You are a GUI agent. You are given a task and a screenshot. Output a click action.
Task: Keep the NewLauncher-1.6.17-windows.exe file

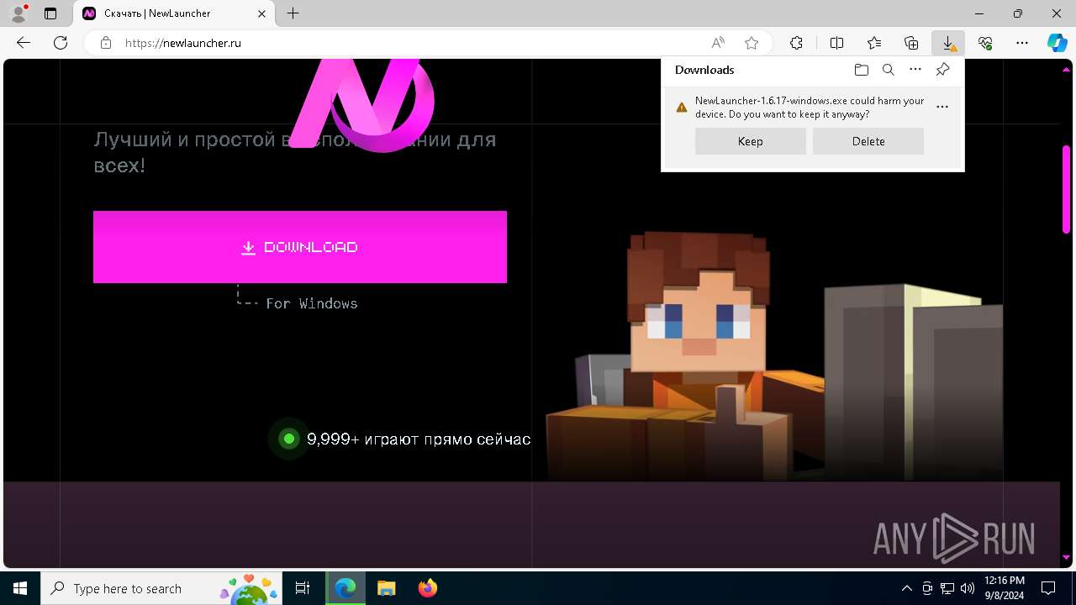pyautogui.click(x=751, y=141)
